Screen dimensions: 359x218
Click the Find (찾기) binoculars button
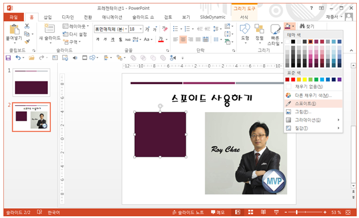point(307,26)
